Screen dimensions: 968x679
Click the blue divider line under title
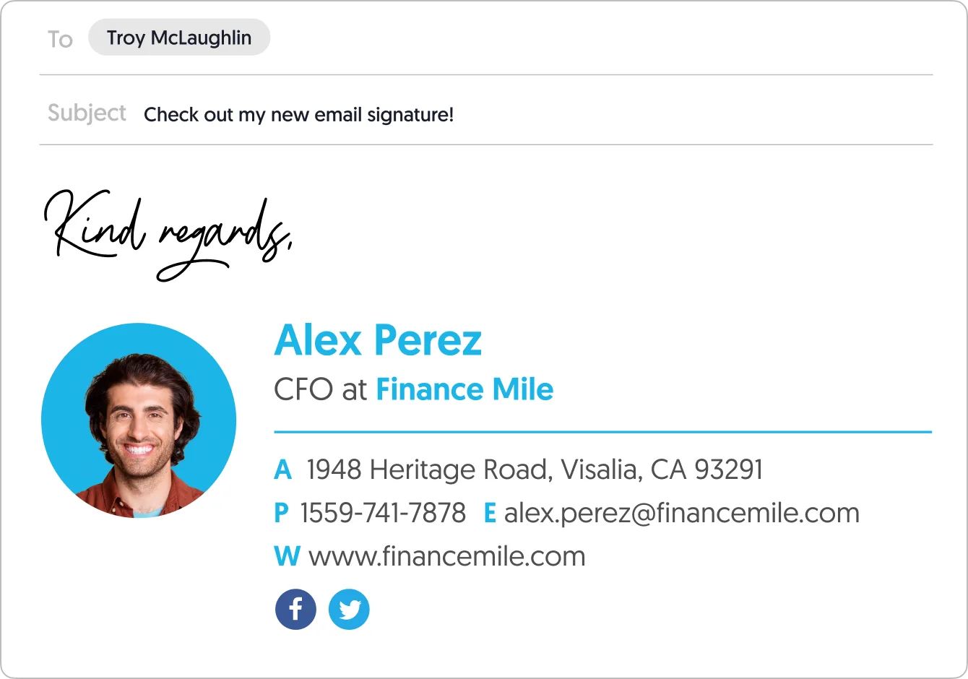click(602, 432)
